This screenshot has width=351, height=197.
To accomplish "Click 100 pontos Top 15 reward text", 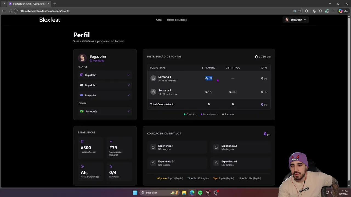I will point(170,178).
